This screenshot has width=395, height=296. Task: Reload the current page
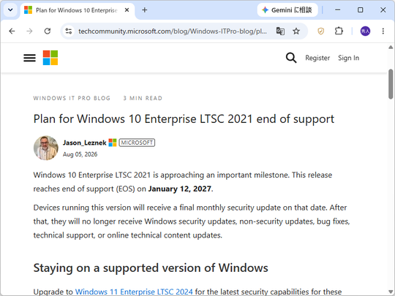48,31
